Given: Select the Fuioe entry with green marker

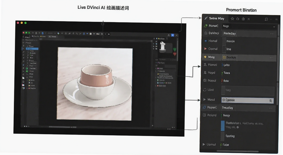Looking at the screenshot, I should click(225, 144).
